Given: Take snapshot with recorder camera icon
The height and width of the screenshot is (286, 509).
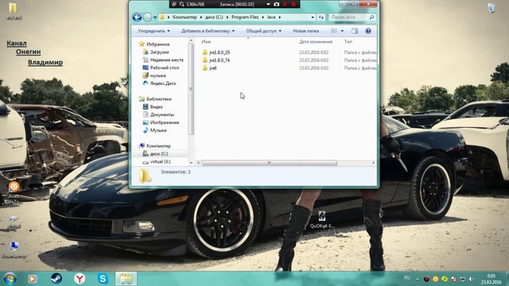Looking at the screenshot, I should (x=276, y=4).
